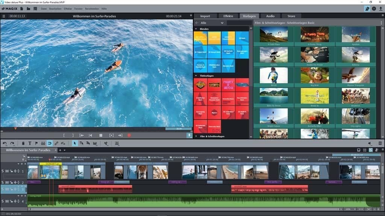385x216 pixels.
Task: Collapse the Blenden section
Action: [196, 29]
